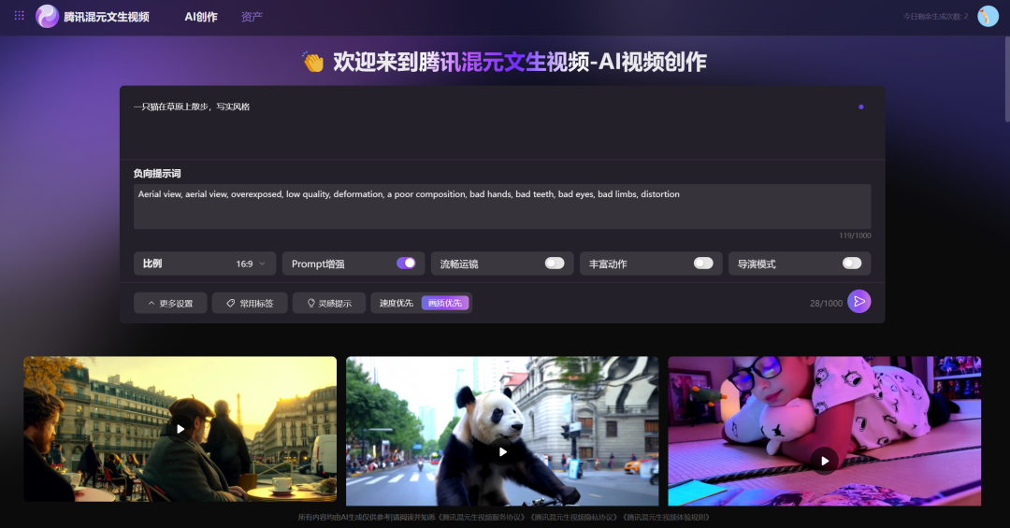Click the prompt text input area
The width and height of the screenshot is (1010, 528).
[x=502, y=123]
